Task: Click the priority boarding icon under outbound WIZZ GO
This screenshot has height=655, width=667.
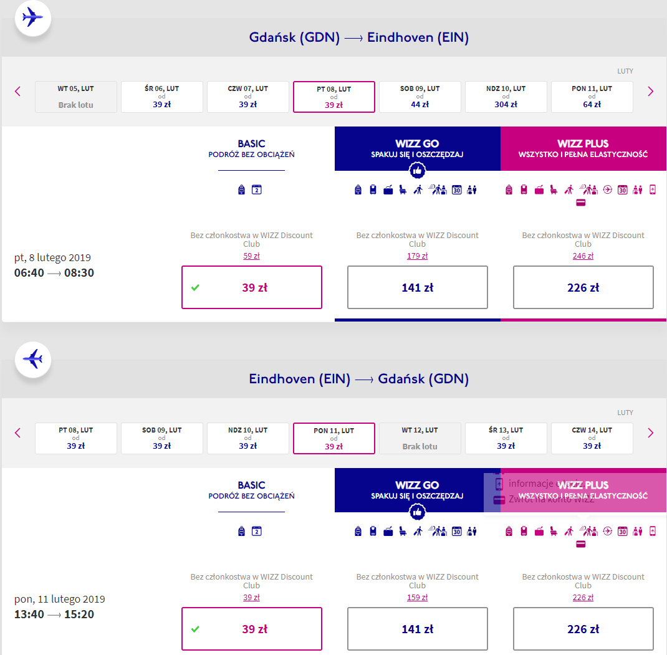Action: [418, 189]
